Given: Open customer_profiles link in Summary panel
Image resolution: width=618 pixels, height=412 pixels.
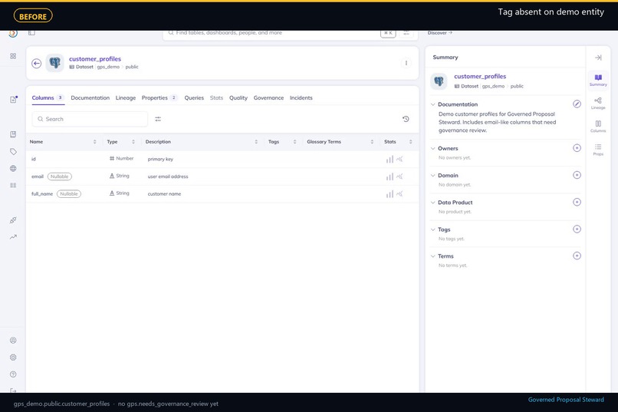Looking at the screenshot, I should click(480, 77).
